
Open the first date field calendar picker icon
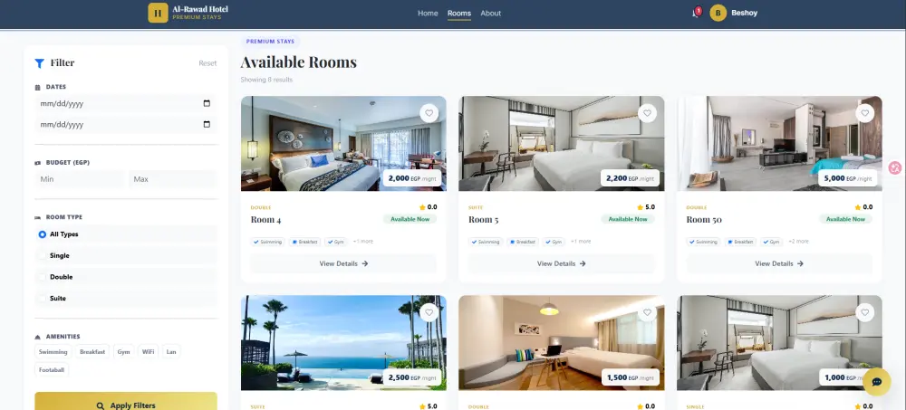click(207, 103)
